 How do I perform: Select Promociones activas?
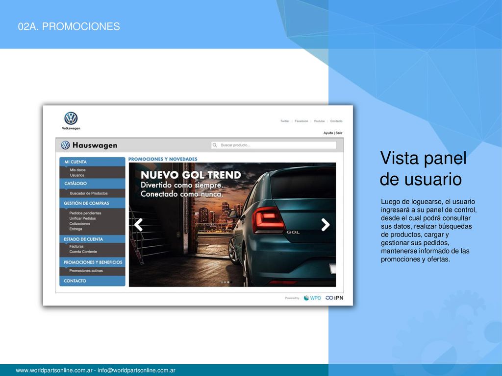pyautogui.click(x=86, y=271)
